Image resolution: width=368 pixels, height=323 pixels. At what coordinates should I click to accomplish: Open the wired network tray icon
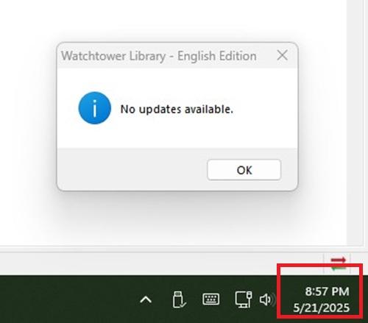(x=244, y=299)
